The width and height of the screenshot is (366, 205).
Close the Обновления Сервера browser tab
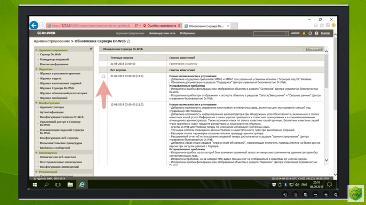pyautogui.click(x=228, y=26)
